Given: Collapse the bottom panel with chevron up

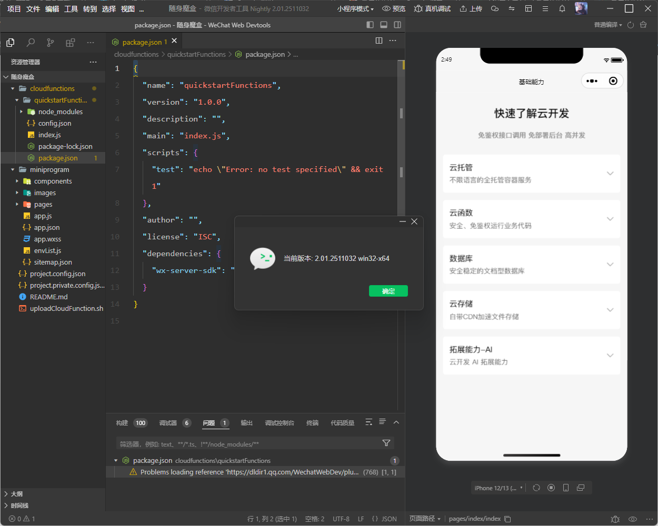Looking at the screenshot, I should pyautogui.click(x=396, y=422).
